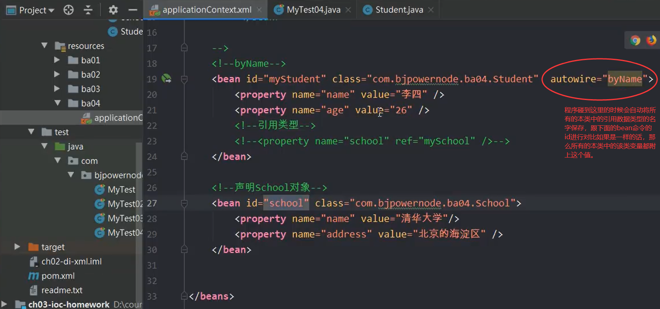Fold the myStudent bean at line 19
Image resolution: width=660 pixels, height=309 pixels.
(x=184, y=79)
